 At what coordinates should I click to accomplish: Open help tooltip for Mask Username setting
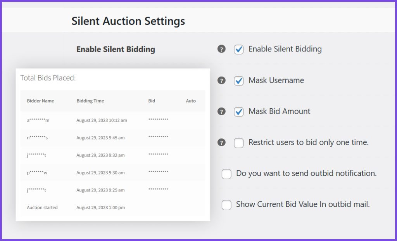(x=221, y=80)
